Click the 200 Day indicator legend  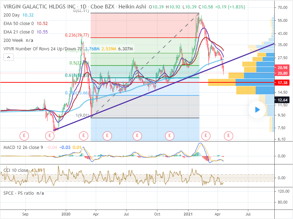12,15
